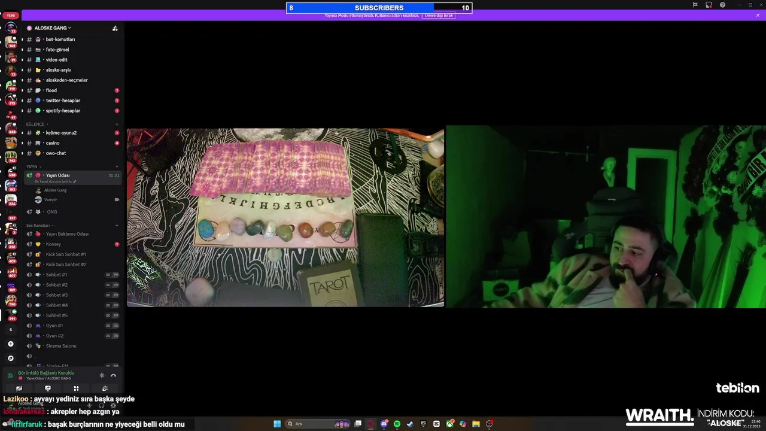Expand threads arrow beside flood channel
The image size is (766, 431).
point(22,90)
